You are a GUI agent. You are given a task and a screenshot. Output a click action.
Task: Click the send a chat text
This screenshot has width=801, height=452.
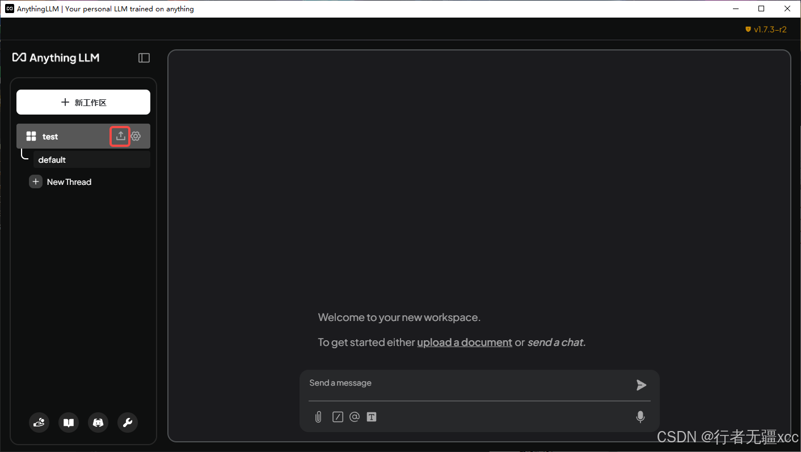pos(555,343)
